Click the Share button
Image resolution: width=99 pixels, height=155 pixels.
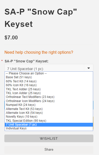pyautogui.click(x=49, y=149)
